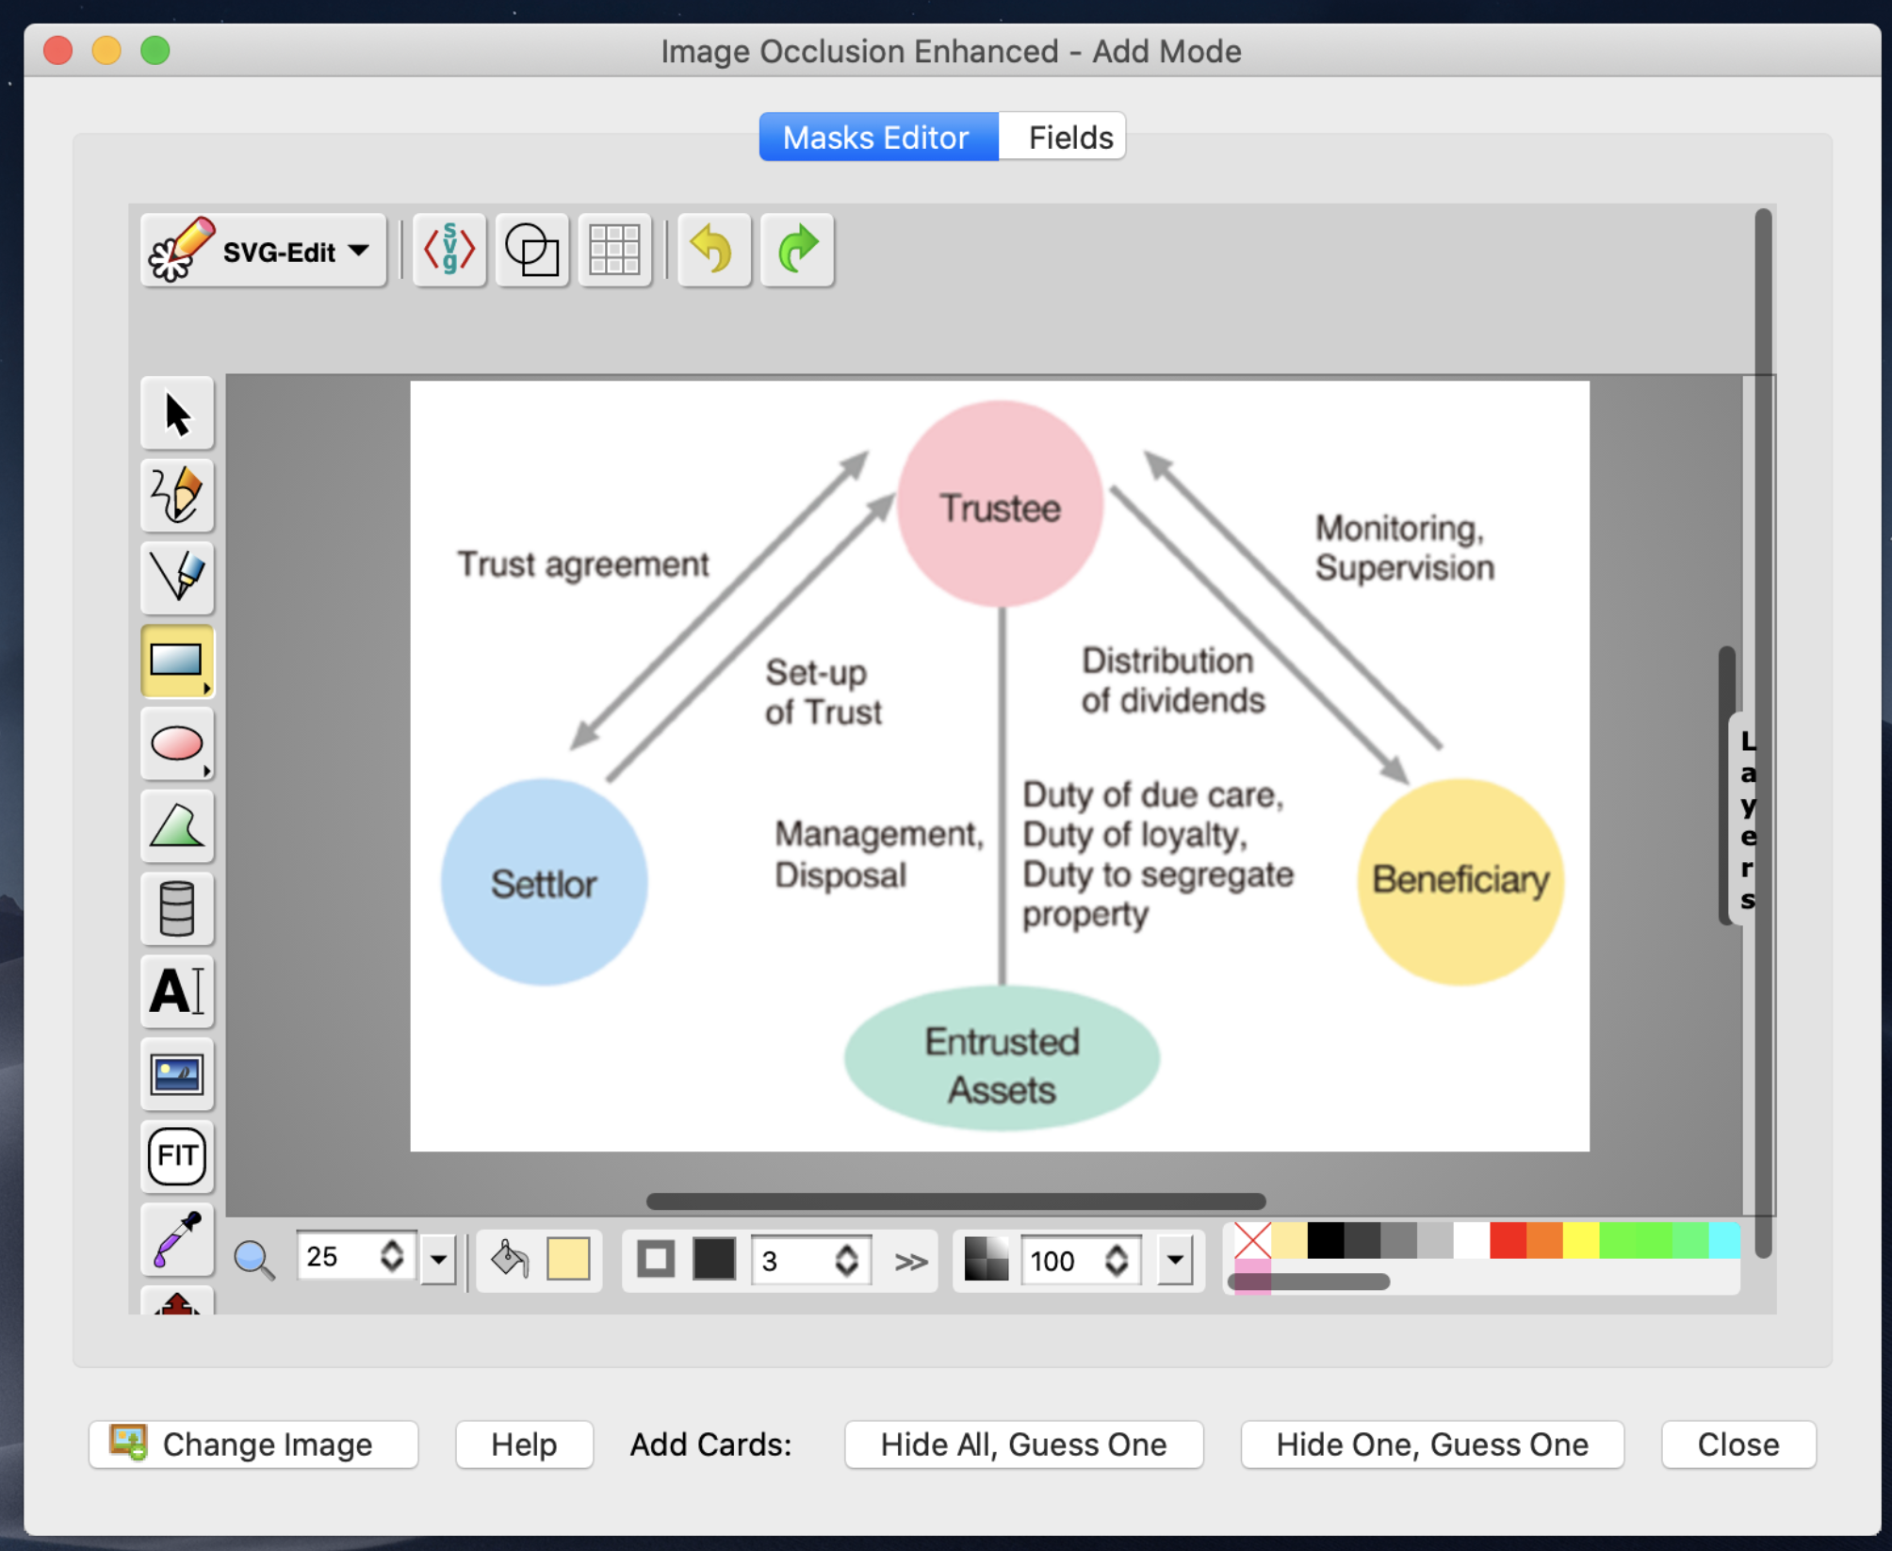
Task: Open the fill color swatch
Action: (568, 1259)
